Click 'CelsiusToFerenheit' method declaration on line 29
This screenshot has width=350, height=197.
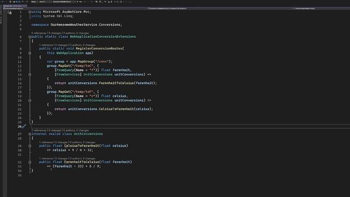pos(81,146)
